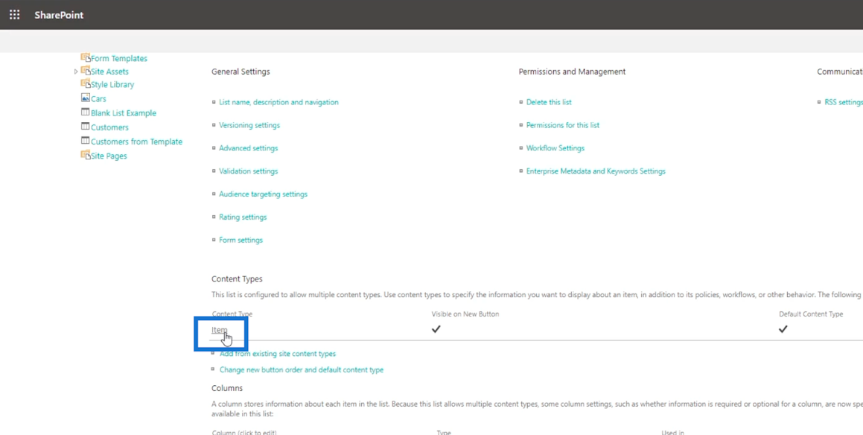Open Versioning settings
863x435 pixels.
pyautogui.click(x=249, y=126)
